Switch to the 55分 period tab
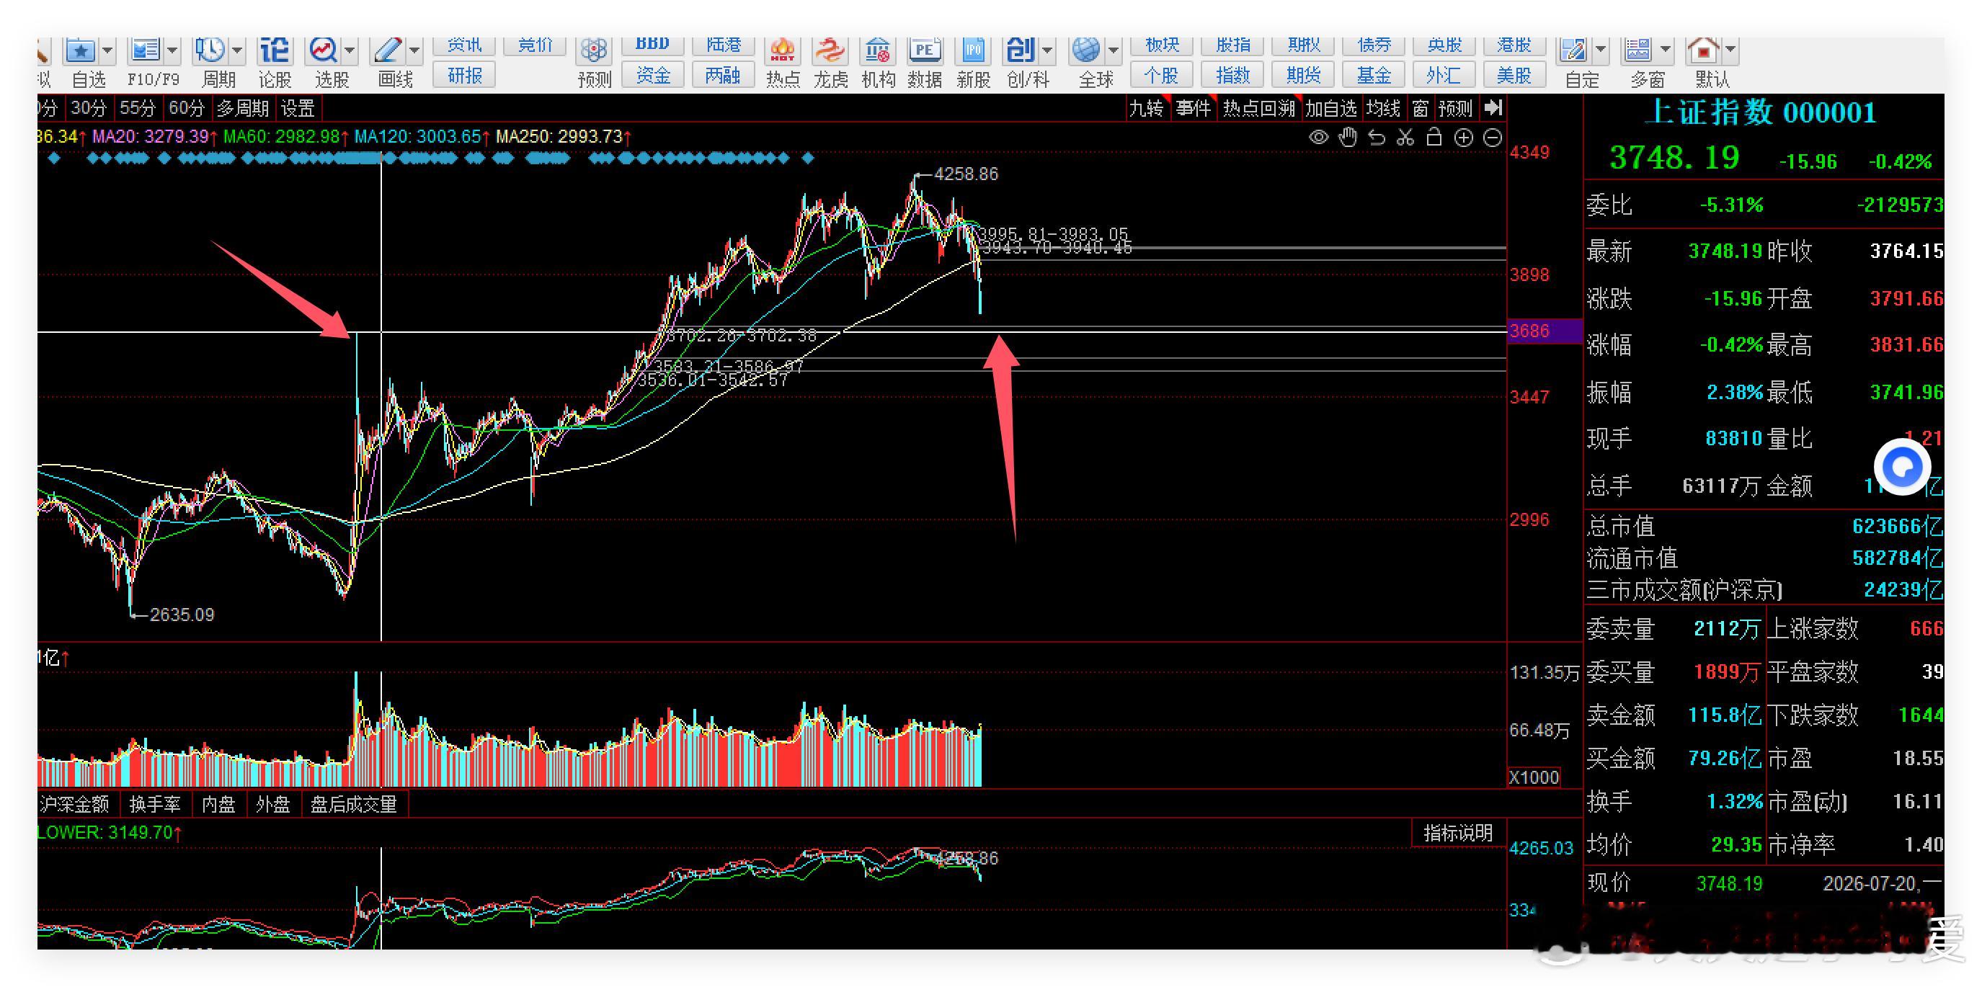This screenshot has width=1982, height=987. 138,109
